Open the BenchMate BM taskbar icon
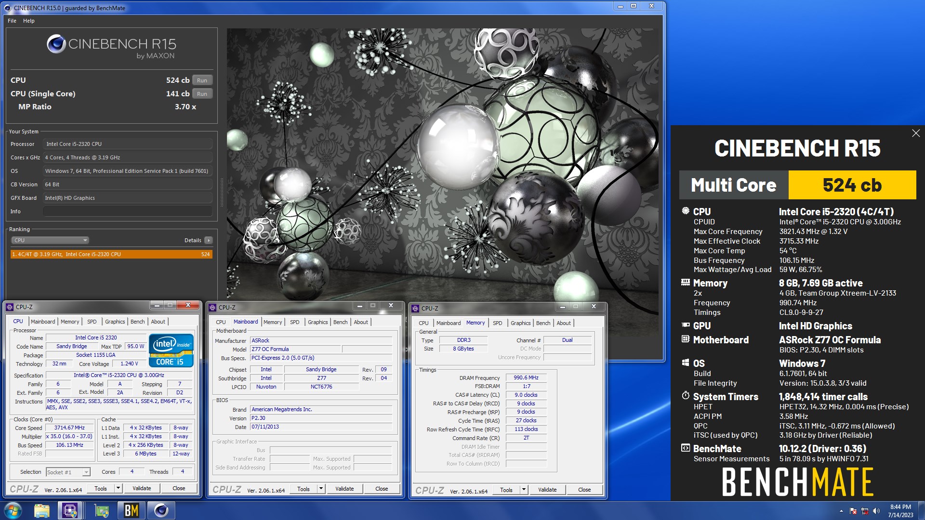The width and height of the screenshot is (925, 520). coord(131,510)
